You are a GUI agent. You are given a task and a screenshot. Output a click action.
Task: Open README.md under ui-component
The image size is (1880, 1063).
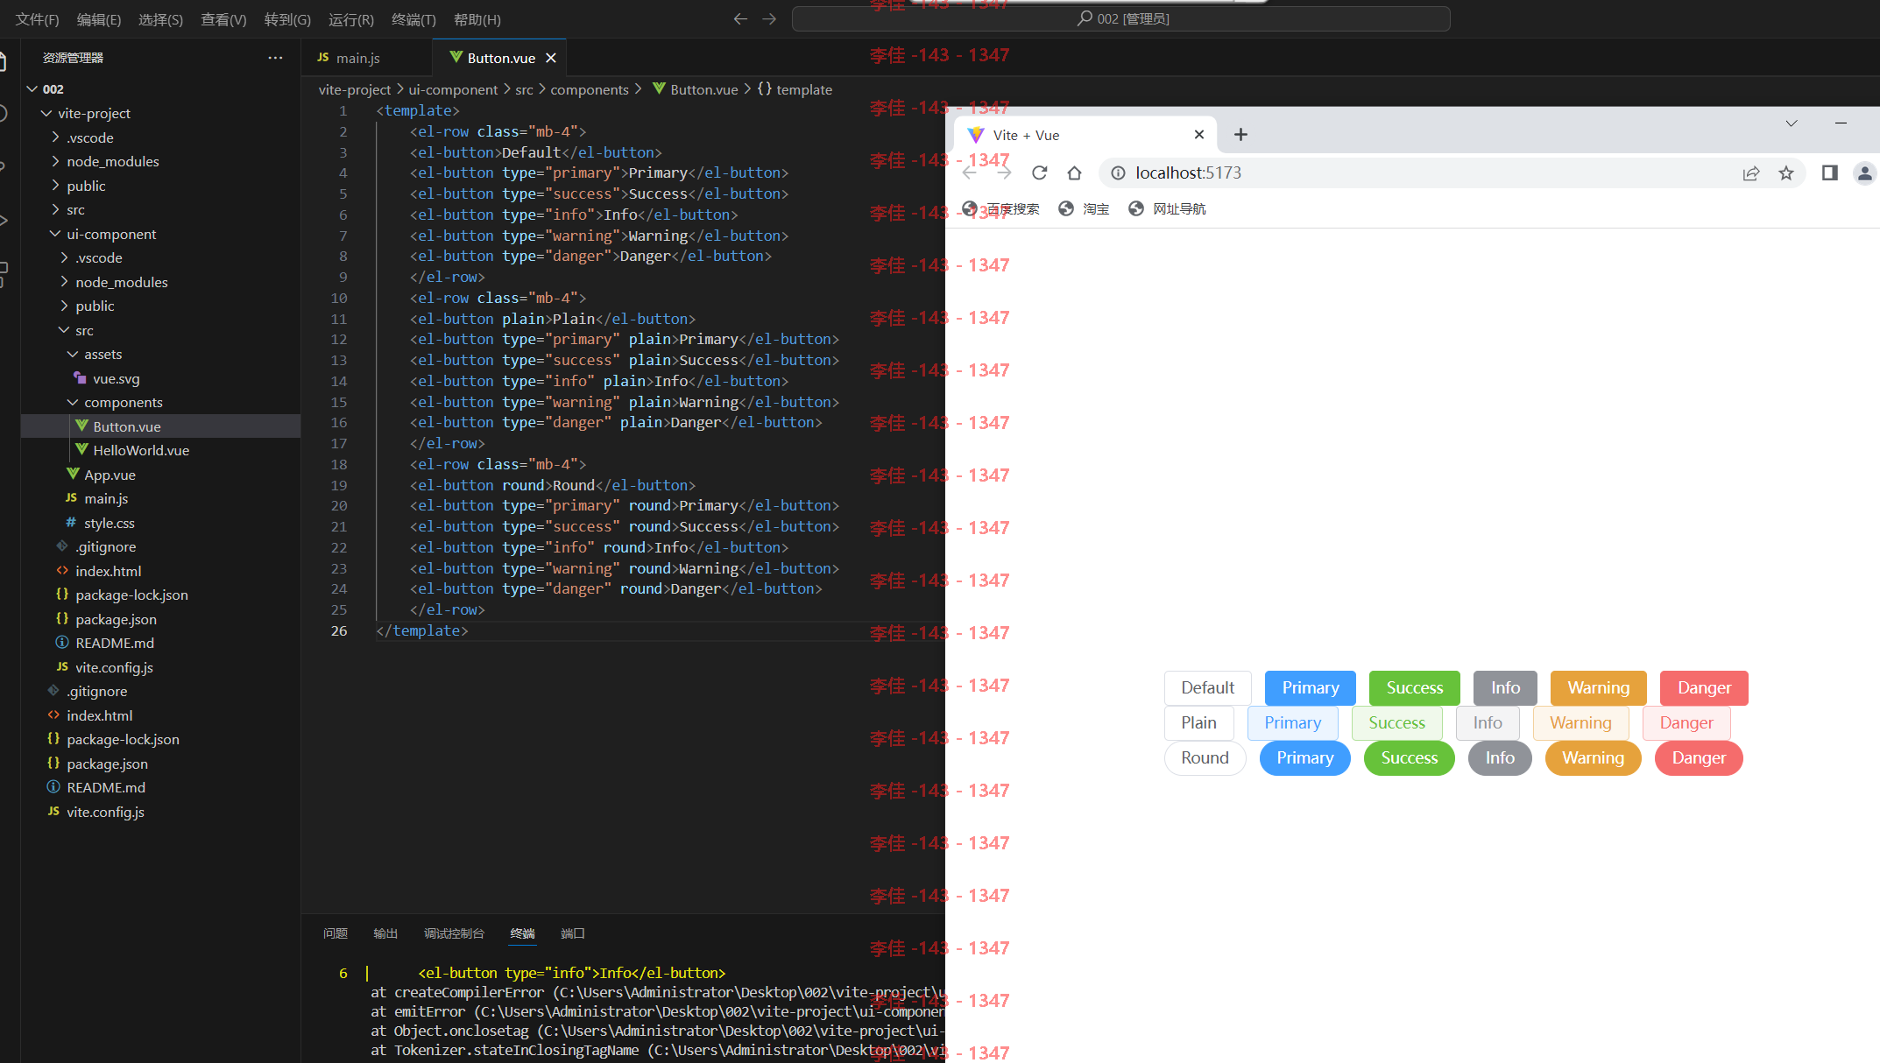pyautogui.click(x=160, y=643)
